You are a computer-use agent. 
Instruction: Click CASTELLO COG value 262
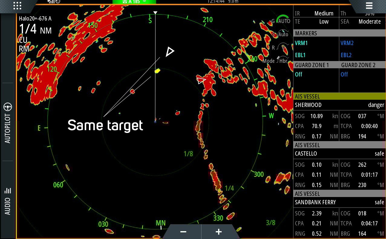pyautogui.click(x=362, y=165)
